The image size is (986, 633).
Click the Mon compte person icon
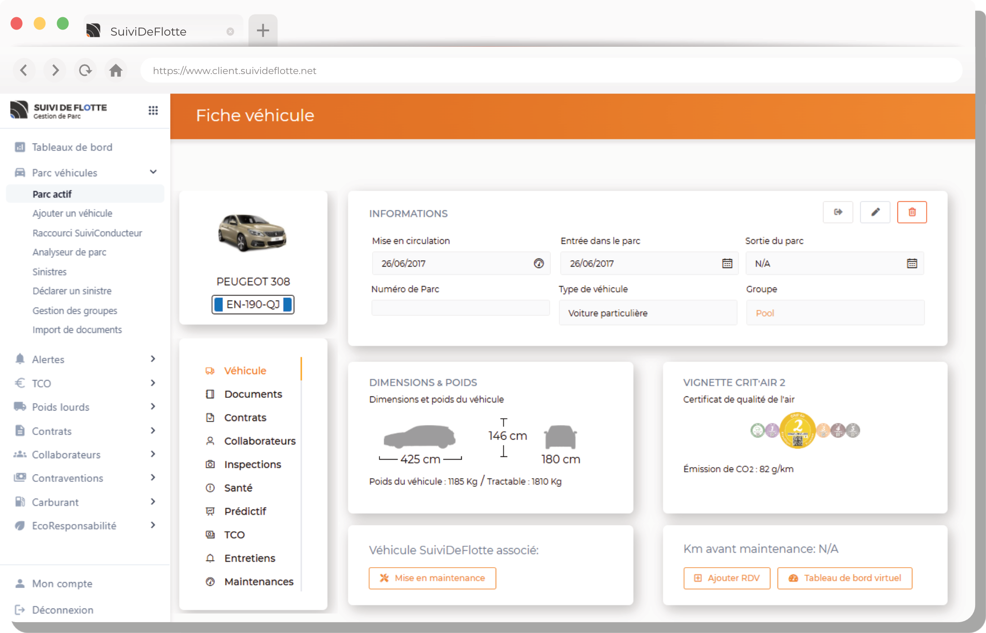pos(20,584)
